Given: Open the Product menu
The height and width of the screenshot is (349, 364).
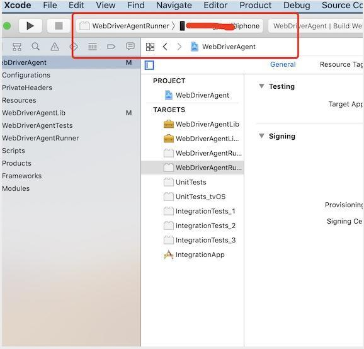Looking at the screenshot, I should [x=255, y=5].
